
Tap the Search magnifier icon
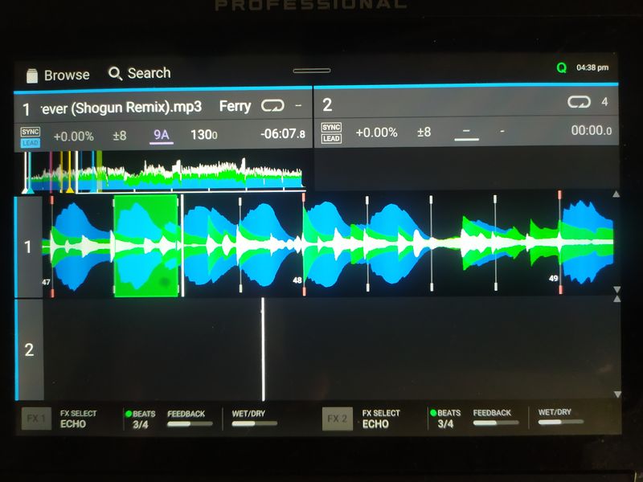click(x=116, y=74)
